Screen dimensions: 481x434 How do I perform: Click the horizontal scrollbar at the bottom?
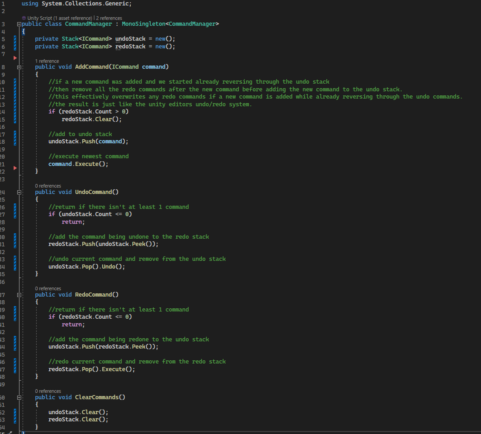point(253,432)
